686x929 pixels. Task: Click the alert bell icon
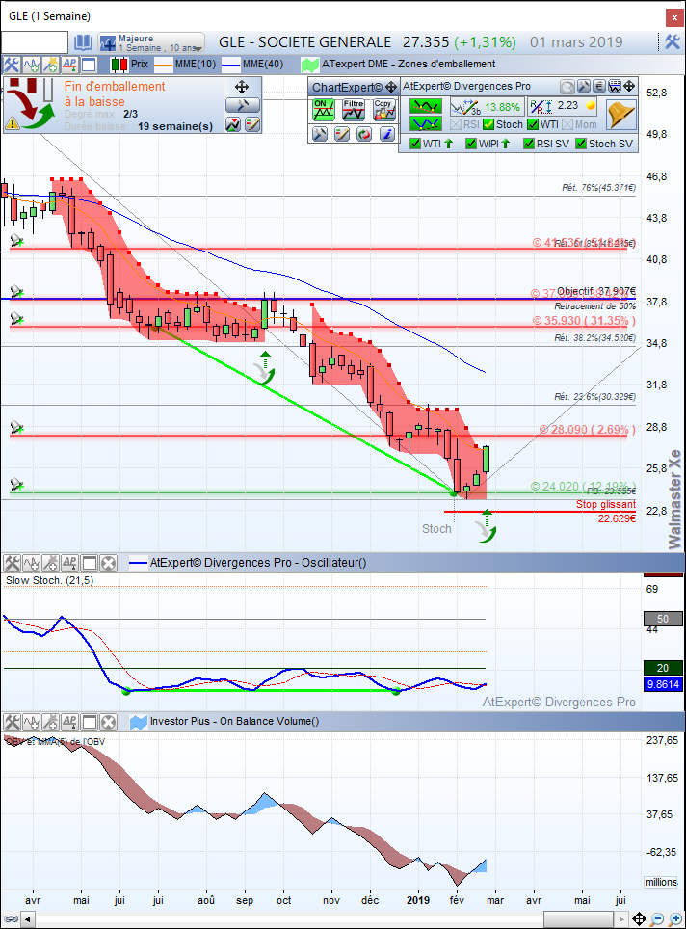coord(620,115)
